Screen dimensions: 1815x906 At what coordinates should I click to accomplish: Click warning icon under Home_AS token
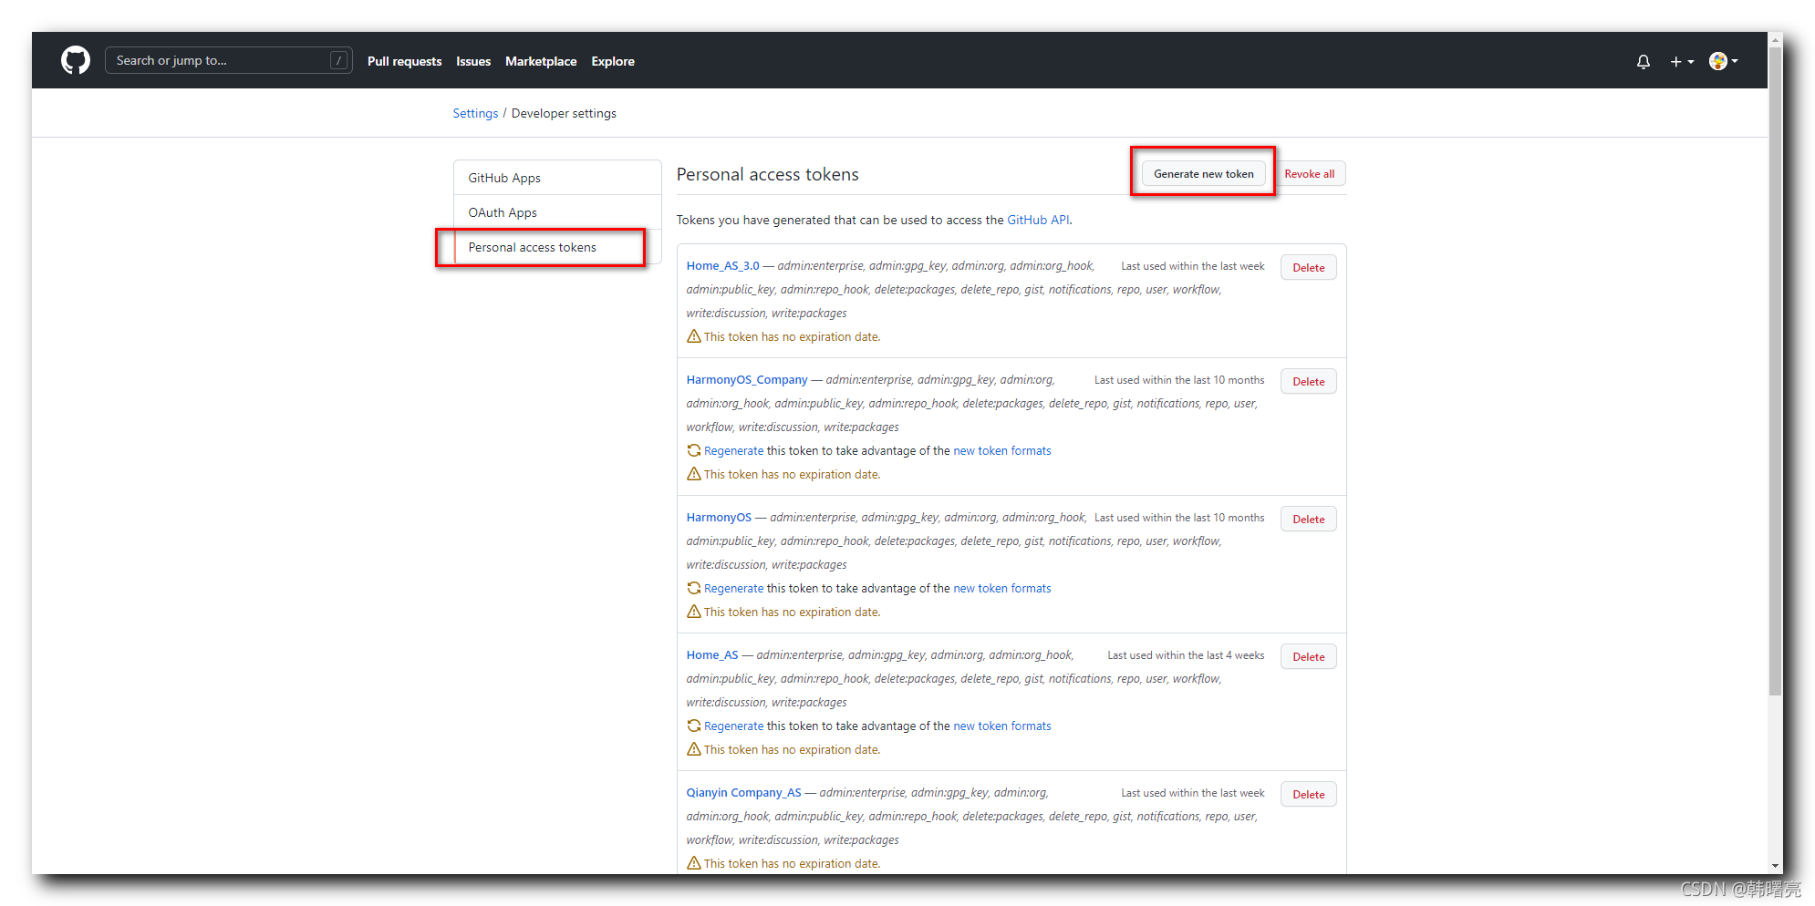(694, 749)
